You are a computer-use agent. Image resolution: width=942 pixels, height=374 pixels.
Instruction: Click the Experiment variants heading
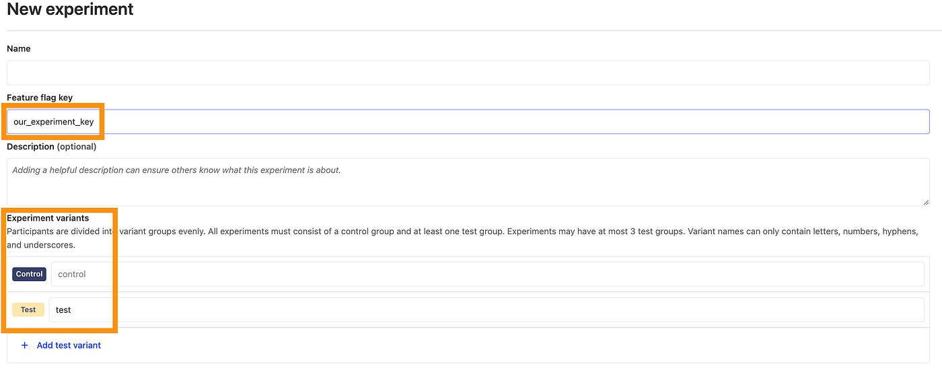(x=48, y=218)
